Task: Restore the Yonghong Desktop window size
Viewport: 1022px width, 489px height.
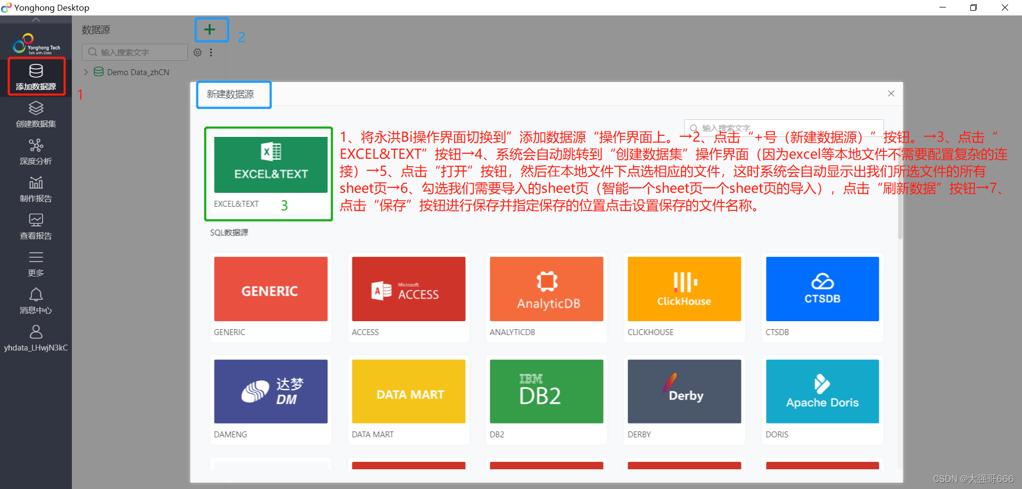Action: coord(974,7)
